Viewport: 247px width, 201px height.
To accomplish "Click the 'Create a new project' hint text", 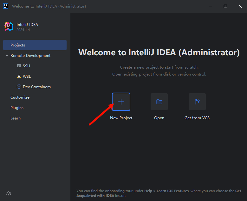I will (159, 67).
